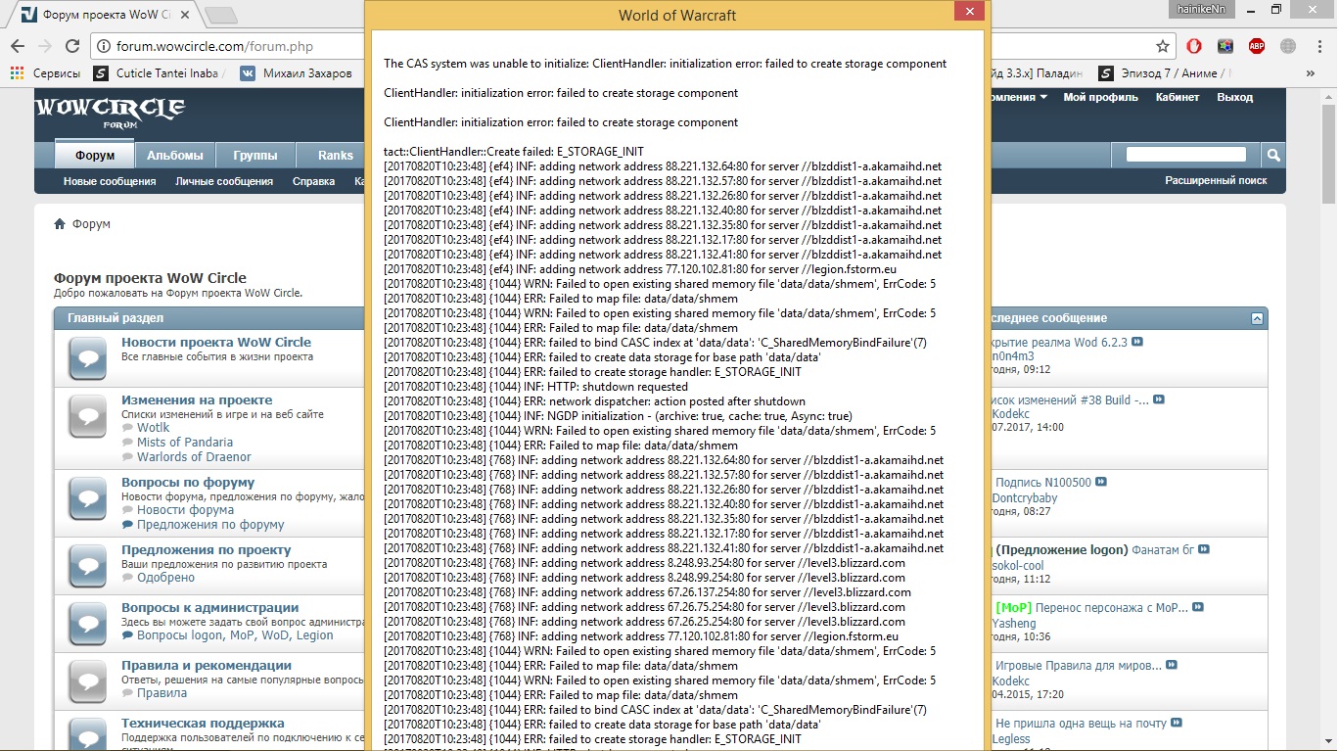Reload the page with refresh icon
1340x751 pixels.
coord(71,46)
